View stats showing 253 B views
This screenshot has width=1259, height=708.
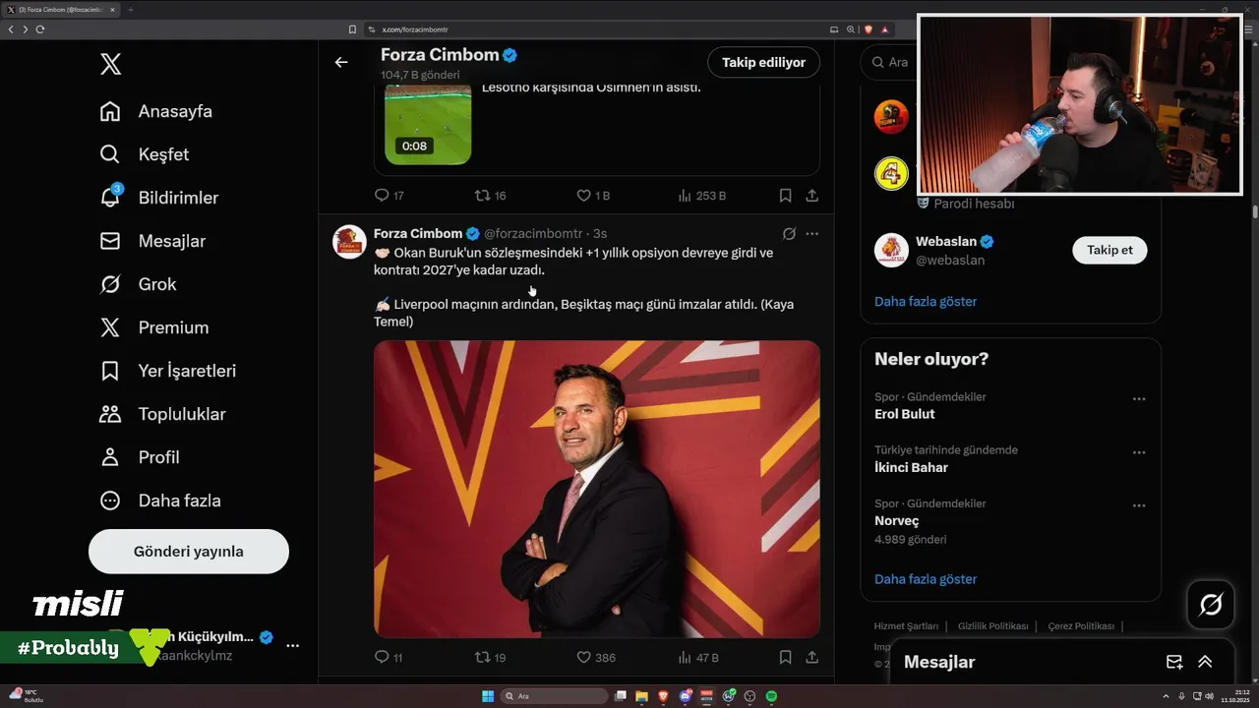pos(701,196)
